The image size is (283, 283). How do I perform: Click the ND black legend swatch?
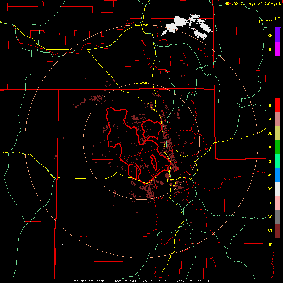[278, 245]
